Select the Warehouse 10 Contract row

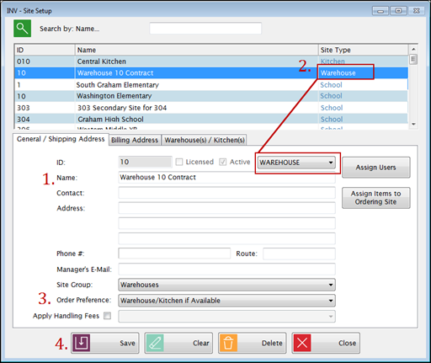(211, 73)
